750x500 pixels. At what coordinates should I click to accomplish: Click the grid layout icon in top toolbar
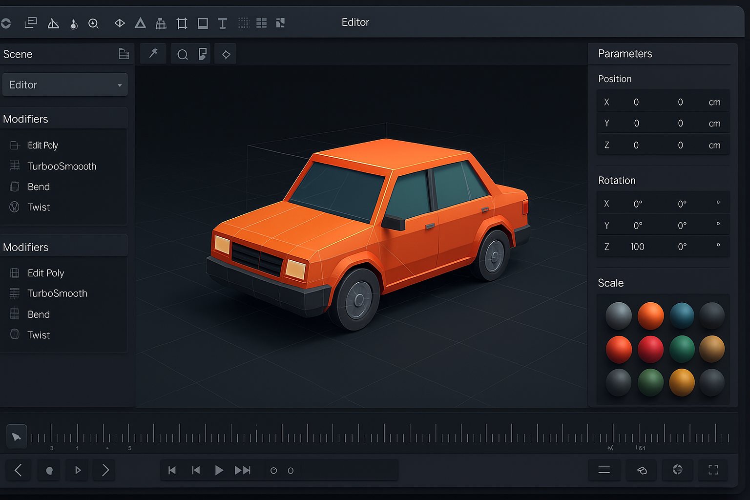point(262,23)
